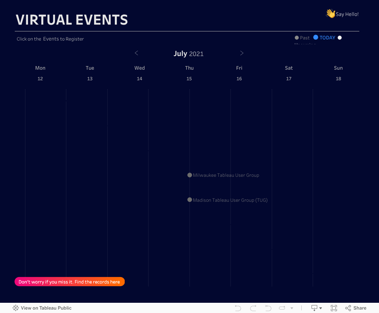This screenshot has width=379, height=313.
Task: Click date 12 in calendar
Action: 40,79
